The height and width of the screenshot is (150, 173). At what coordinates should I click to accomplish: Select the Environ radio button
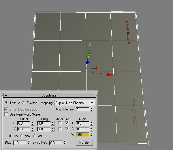[x=24, y=103]
